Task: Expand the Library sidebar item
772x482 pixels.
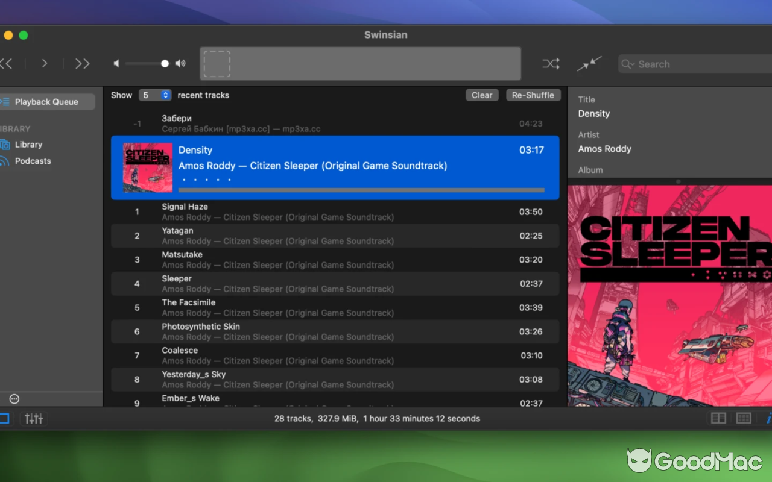Action: coord(28,145)
